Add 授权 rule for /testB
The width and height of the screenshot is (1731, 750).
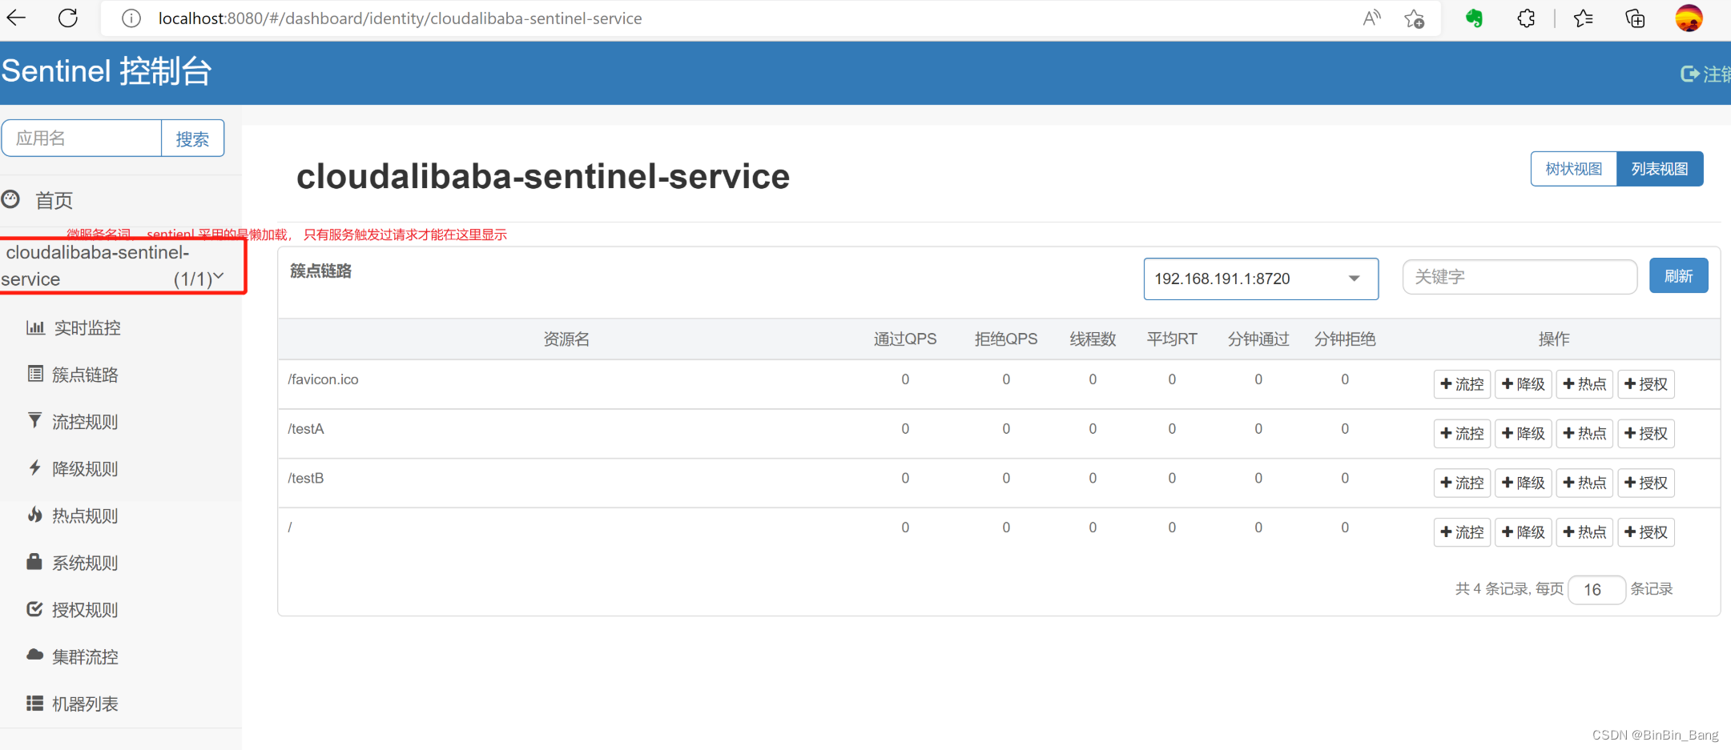[1646, 483]
